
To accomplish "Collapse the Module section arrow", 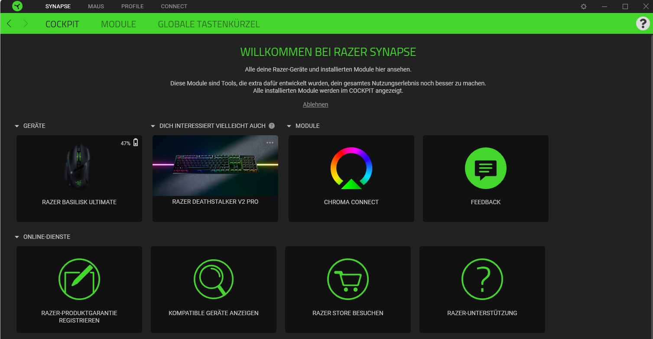I will (x=289, y=126).
